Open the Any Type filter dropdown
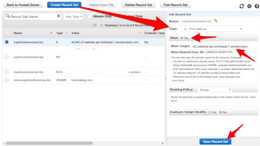This screenshot has height=146, width=260. tap(73, 17)
